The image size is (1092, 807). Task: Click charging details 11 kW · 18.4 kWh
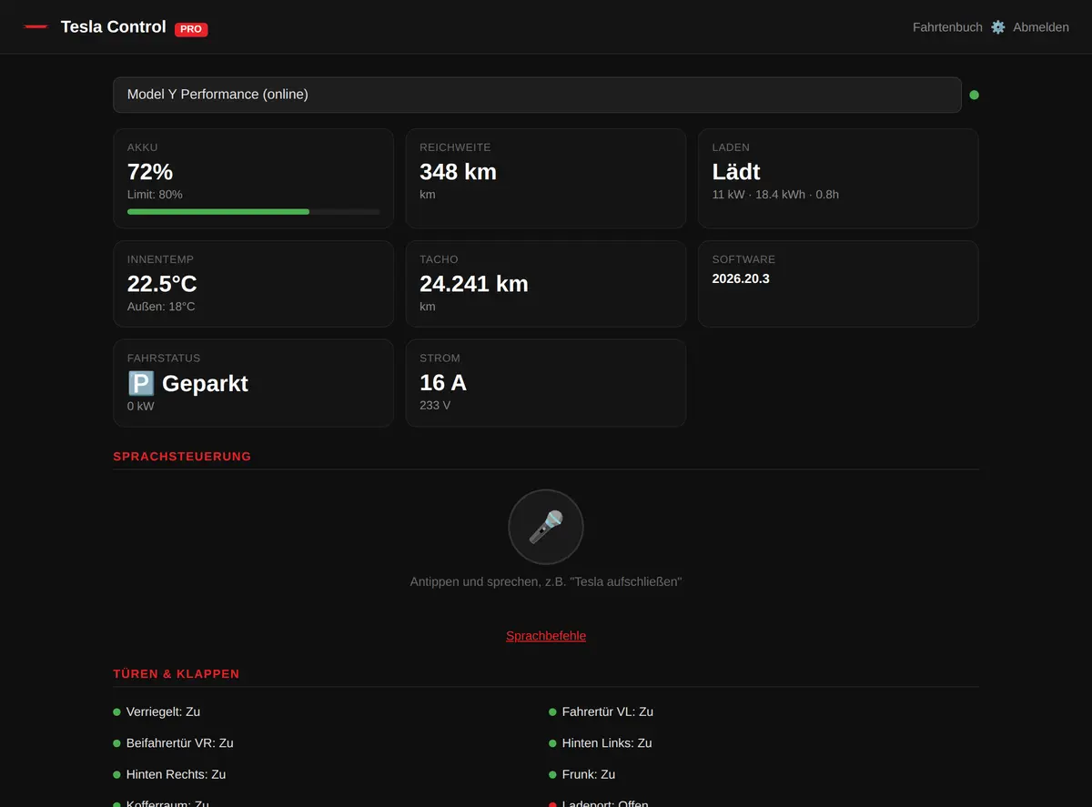775,195
